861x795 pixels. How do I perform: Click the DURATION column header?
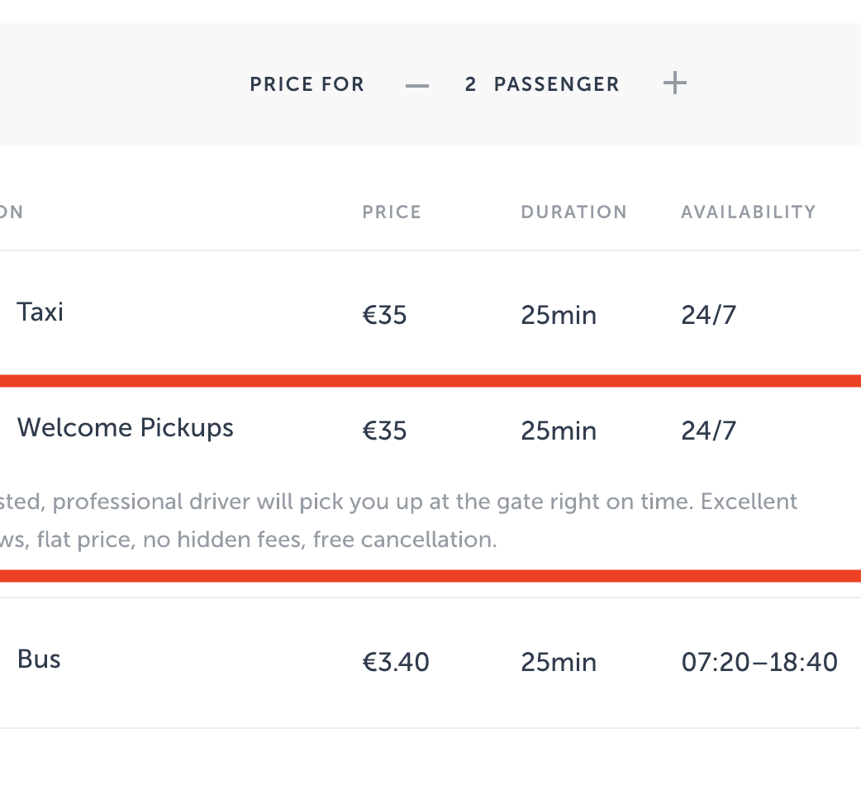click(x=573, y=212)
